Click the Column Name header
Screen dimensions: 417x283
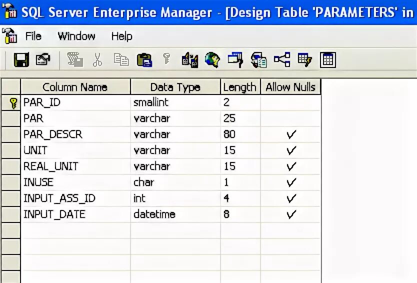point(75,86)
